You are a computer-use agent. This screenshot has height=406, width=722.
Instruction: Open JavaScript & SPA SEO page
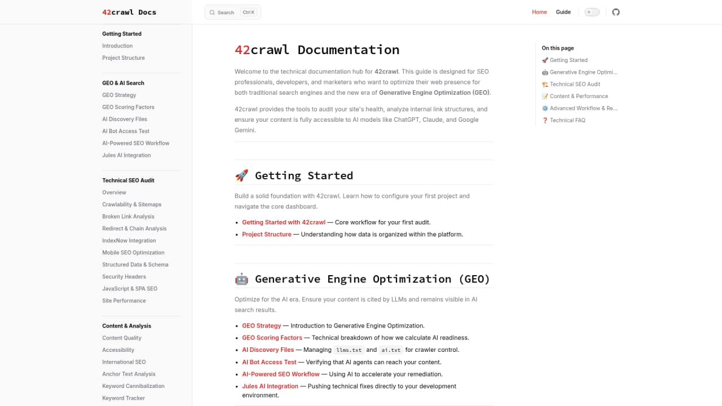coord(130,289)
